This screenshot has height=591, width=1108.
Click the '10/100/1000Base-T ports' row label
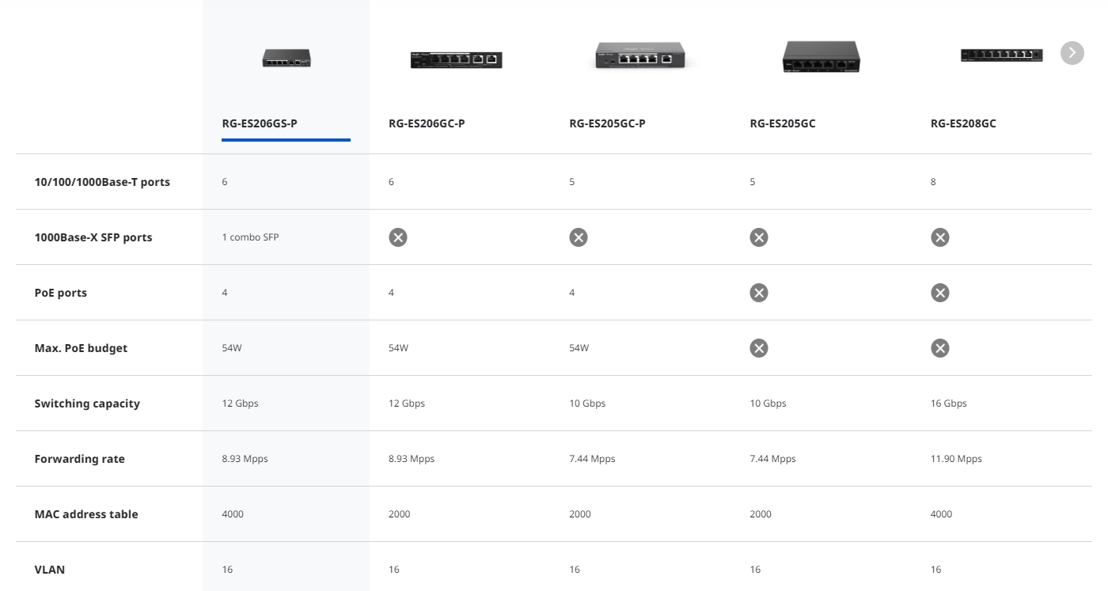102,182
